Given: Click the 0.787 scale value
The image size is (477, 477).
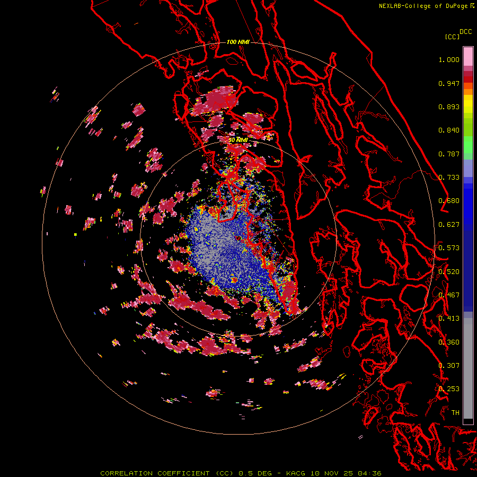Looking at the screenshot, I should 449,154.
